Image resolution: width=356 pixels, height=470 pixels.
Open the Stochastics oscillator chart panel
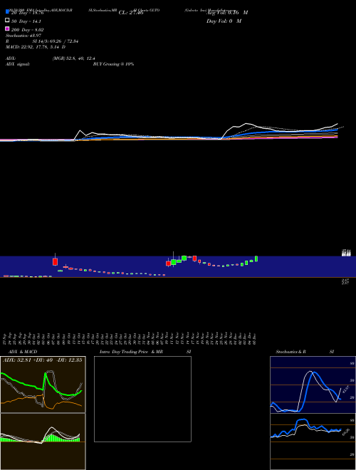tap(313, 385)
